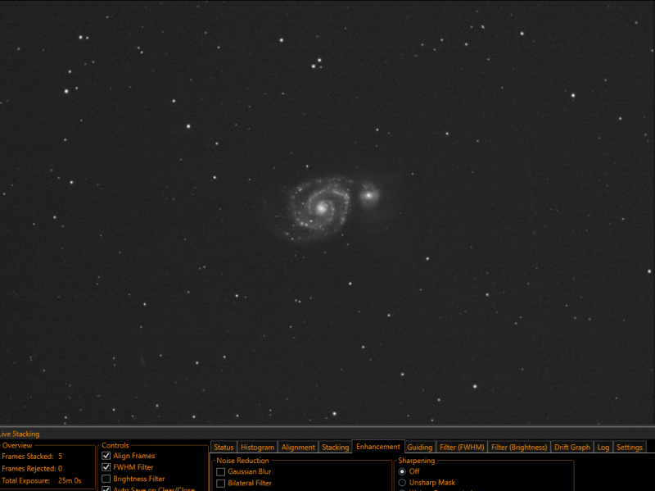Choose Unsharp Mask sharpening

coord(402,483)
